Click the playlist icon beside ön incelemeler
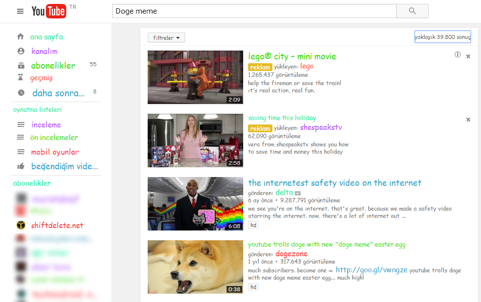This screenshot has height=302, width=481. click(20, 138)
